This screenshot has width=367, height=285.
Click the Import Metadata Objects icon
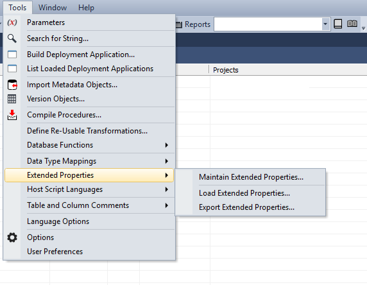12,85
